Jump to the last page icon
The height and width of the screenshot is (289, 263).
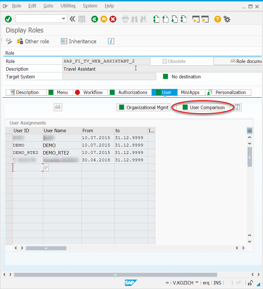pos(184,19)
